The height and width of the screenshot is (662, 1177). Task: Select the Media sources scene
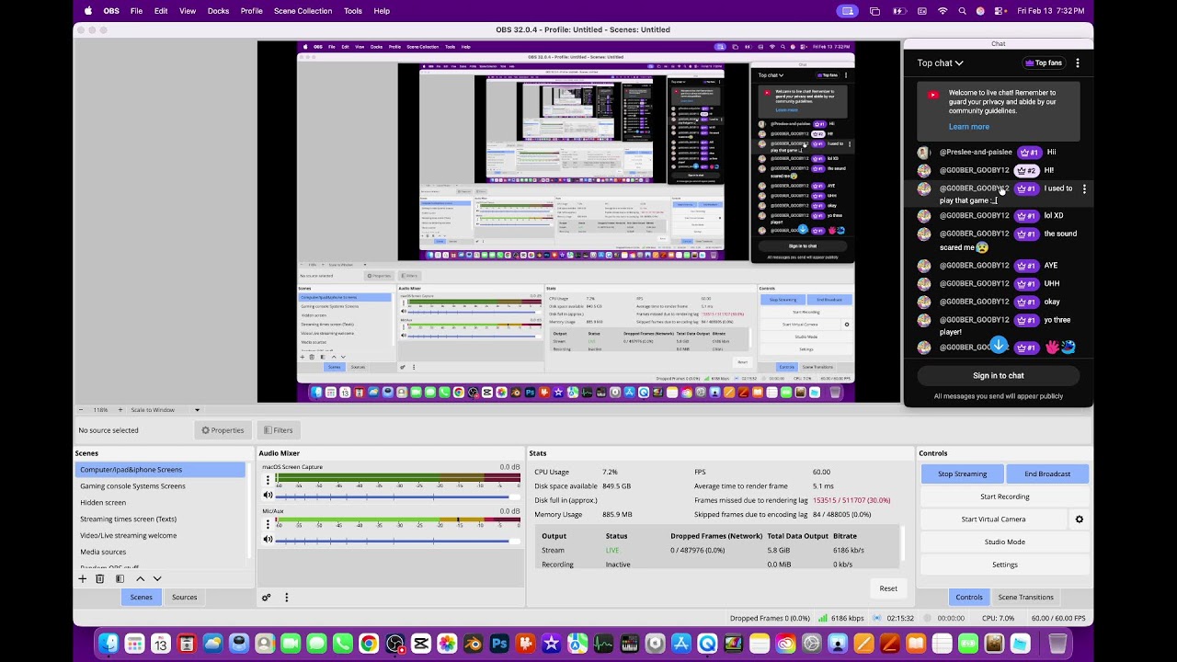click(x=160, y=553)
